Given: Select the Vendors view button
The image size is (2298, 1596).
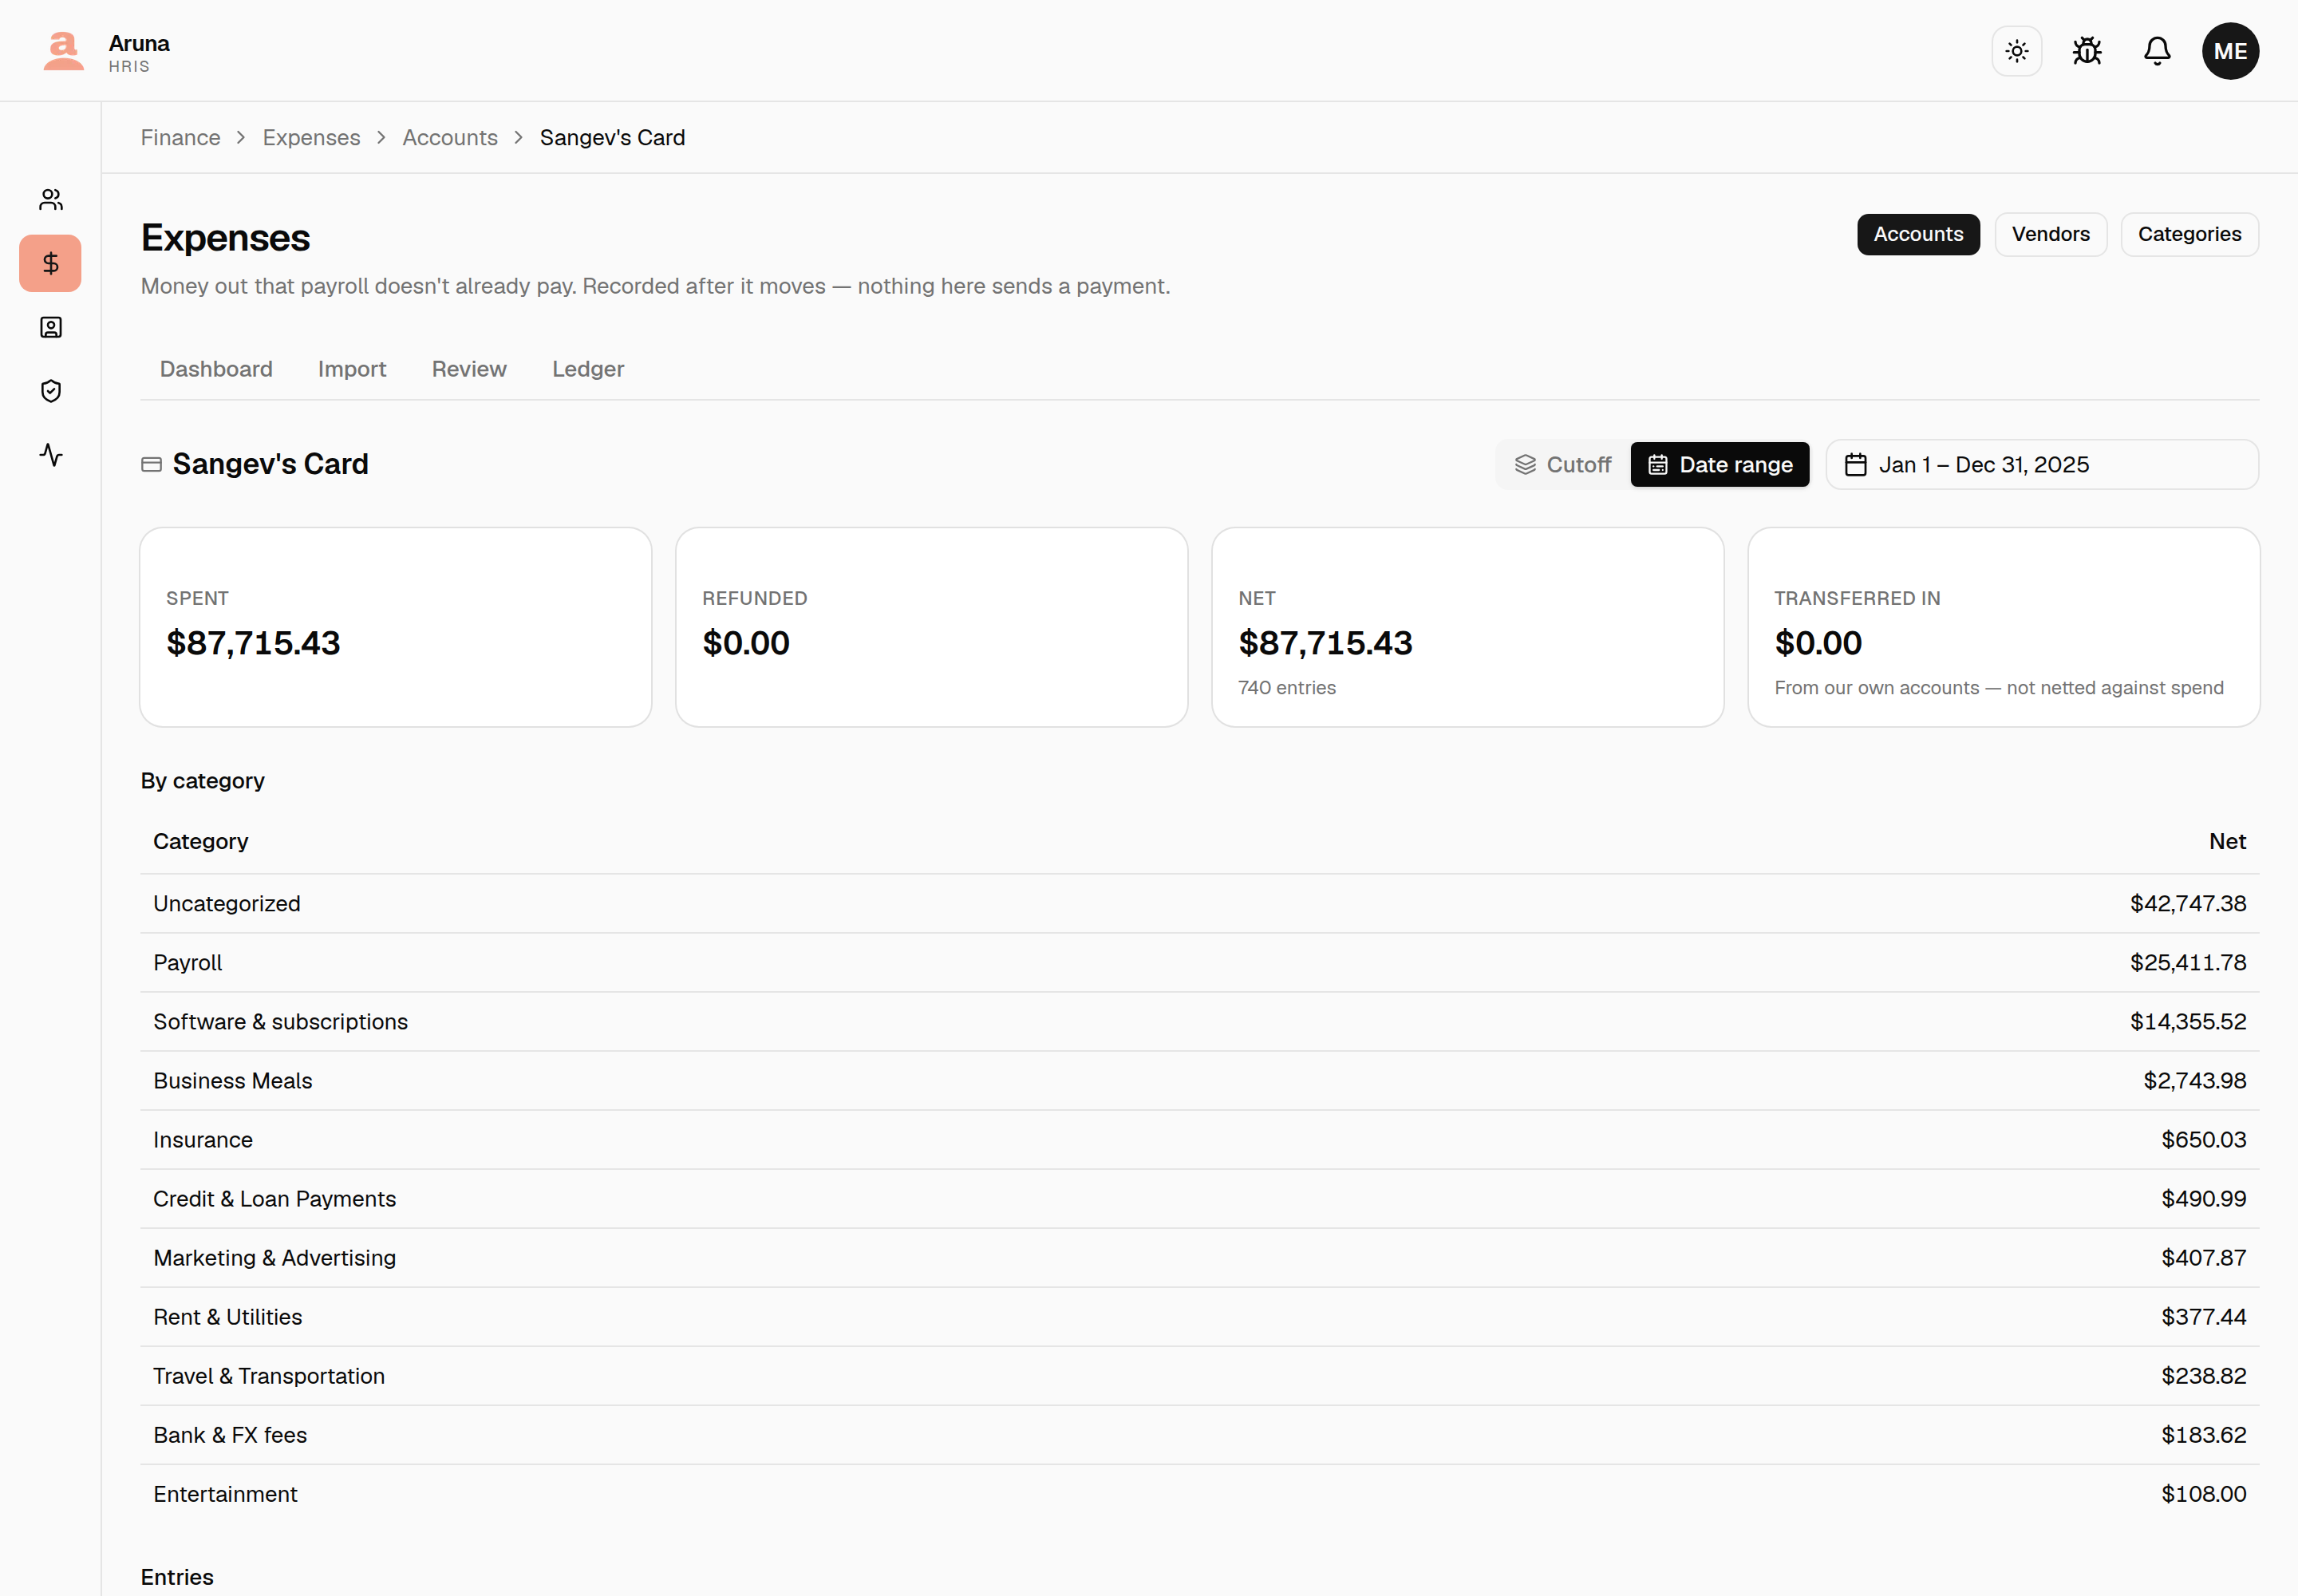Looking at the screenshot, I should click(x=2050, y=234).
